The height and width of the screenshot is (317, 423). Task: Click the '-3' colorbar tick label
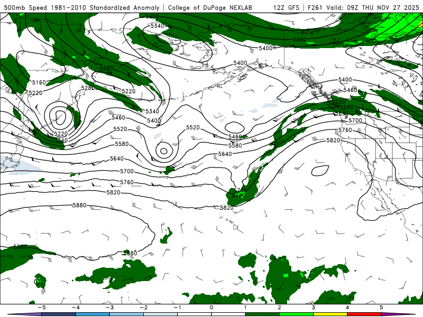point(109,307)
